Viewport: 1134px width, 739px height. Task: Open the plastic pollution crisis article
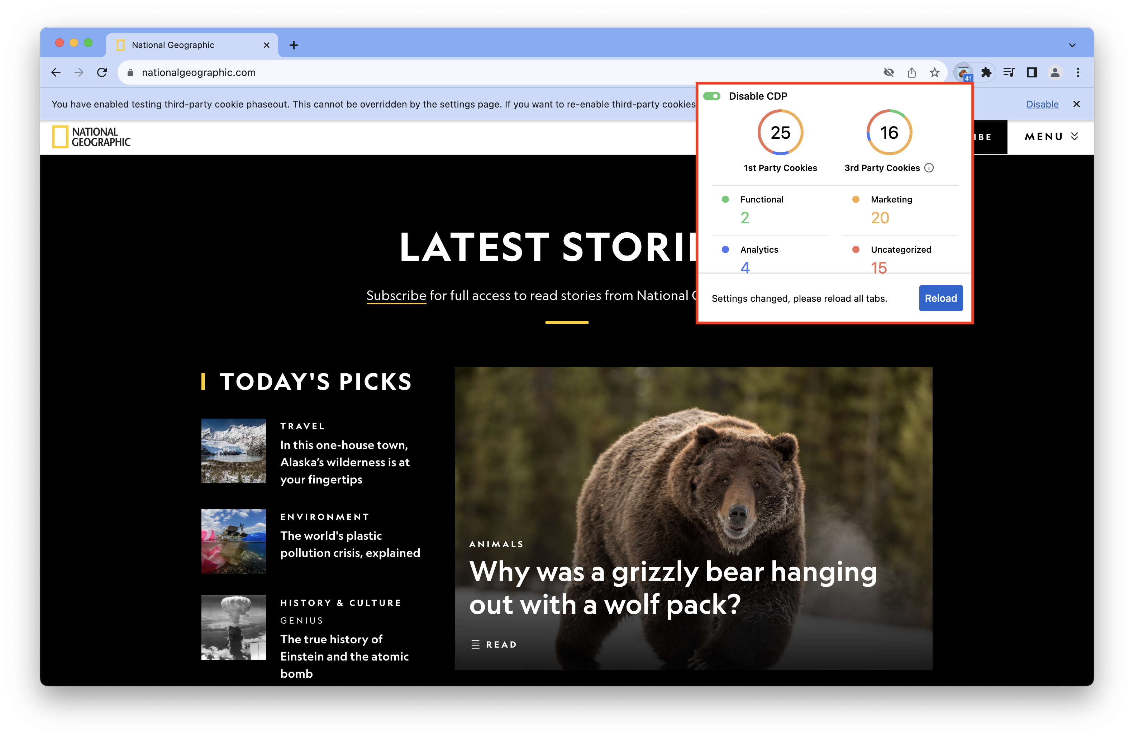pos(350,544)
